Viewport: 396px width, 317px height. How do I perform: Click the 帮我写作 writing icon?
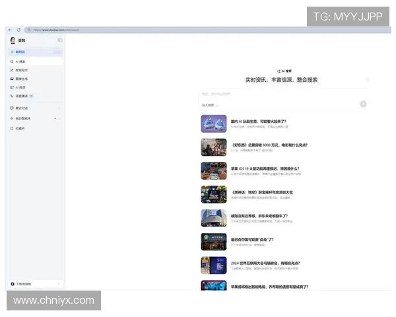[x=12, y=70]
